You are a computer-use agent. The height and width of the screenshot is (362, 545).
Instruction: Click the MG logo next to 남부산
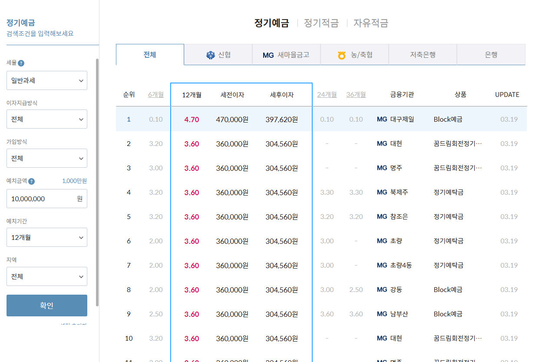[x=382, y=314]
